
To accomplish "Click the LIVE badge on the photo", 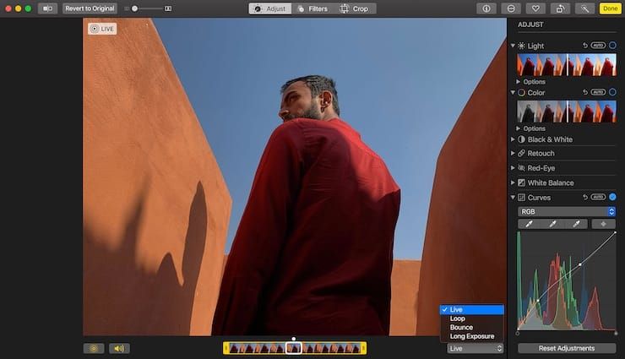I will pos(102,29).
